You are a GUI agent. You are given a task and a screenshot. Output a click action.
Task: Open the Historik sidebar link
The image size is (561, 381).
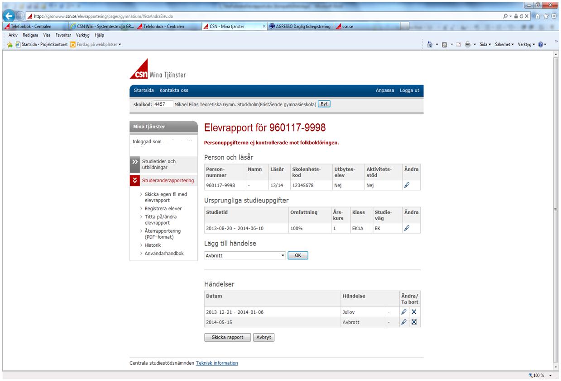pyautogui.click(x=153, y=245)
